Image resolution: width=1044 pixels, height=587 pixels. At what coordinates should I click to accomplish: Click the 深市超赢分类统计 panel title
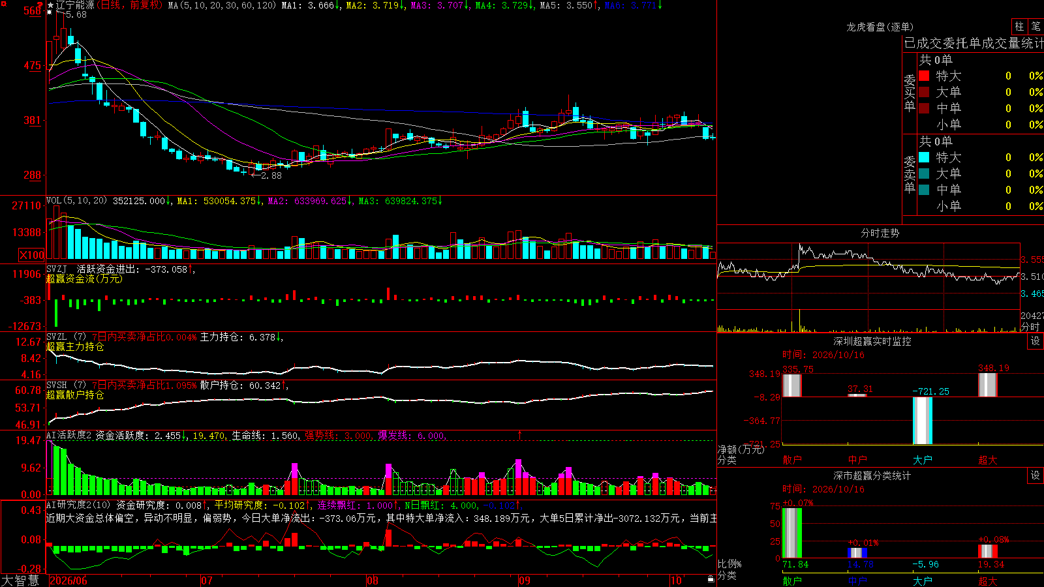pos(872,475)
